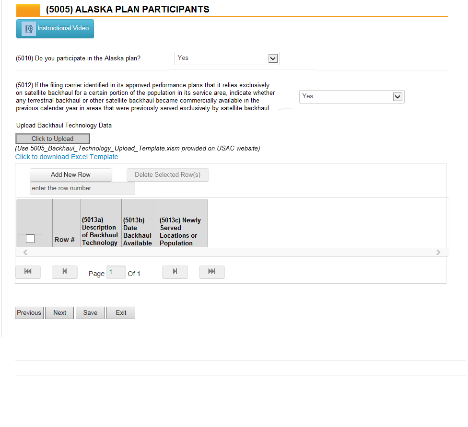The height and width of the screenshot is (427, 468).
Task: Click Delete Selected Row(s) button
Action: point(167,175)
